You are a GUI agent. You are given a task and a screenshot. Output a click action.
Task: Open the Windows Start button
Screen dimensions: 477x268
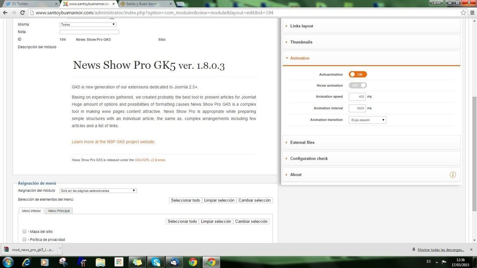pos(8,262)
